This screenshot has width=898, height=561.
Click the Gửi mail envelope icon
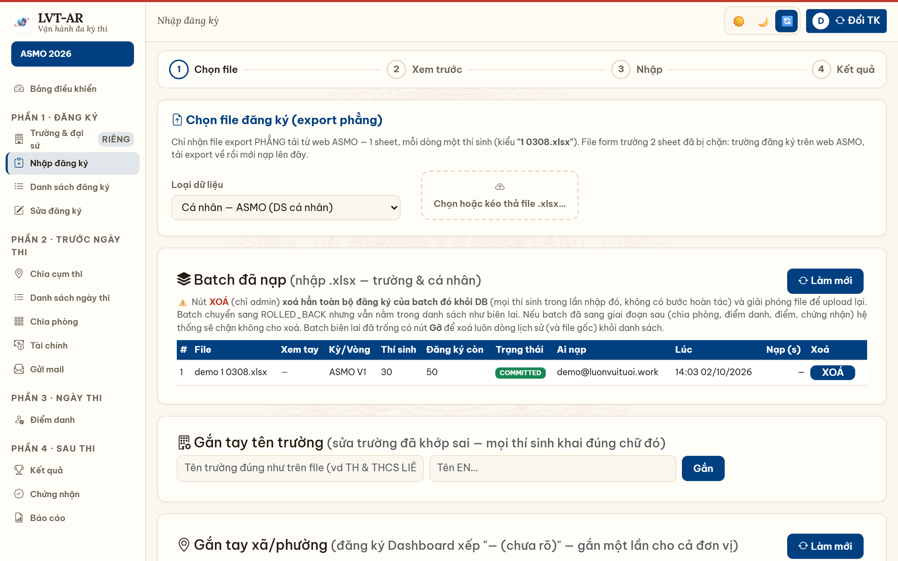point(19,369)
